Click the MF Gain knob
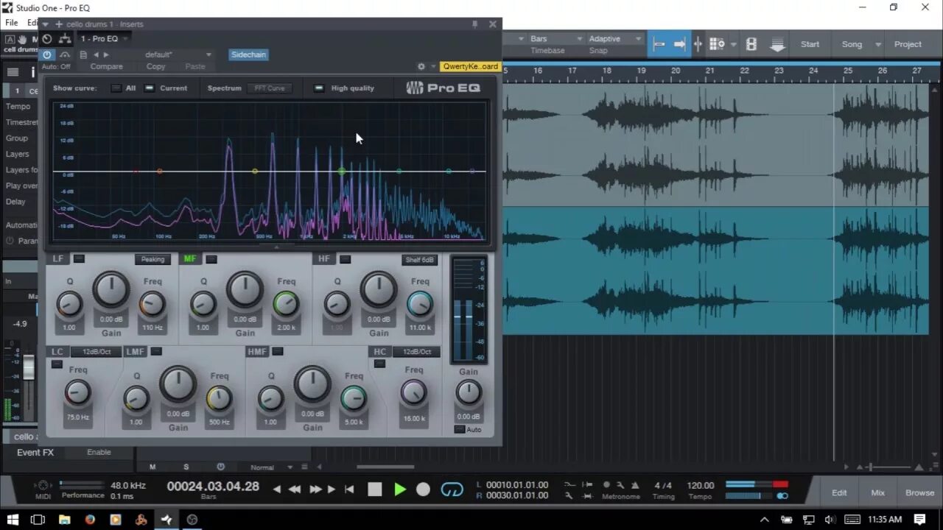The height and width of the screenshot is (530, 943). tap(245, 290)
